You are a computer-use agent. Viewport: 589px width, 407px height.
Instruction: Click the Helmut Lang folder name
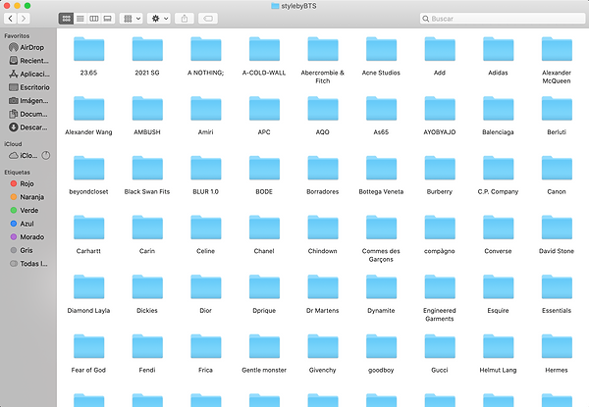pyautogui.click(x=498, y=371)
